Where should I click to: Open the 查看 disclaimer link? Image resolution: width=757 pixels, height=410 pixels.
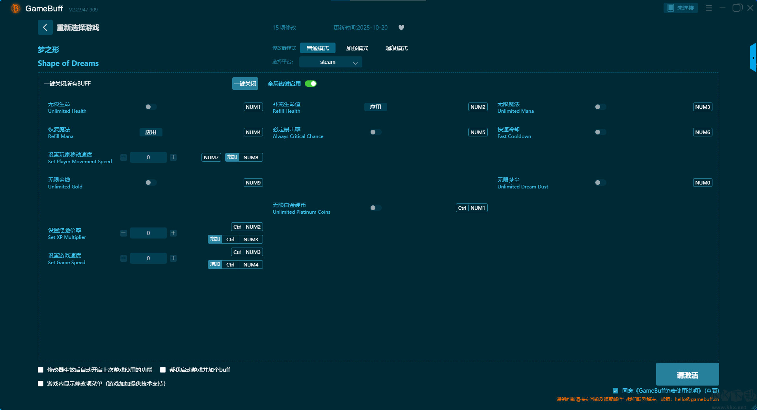point(712,391)
